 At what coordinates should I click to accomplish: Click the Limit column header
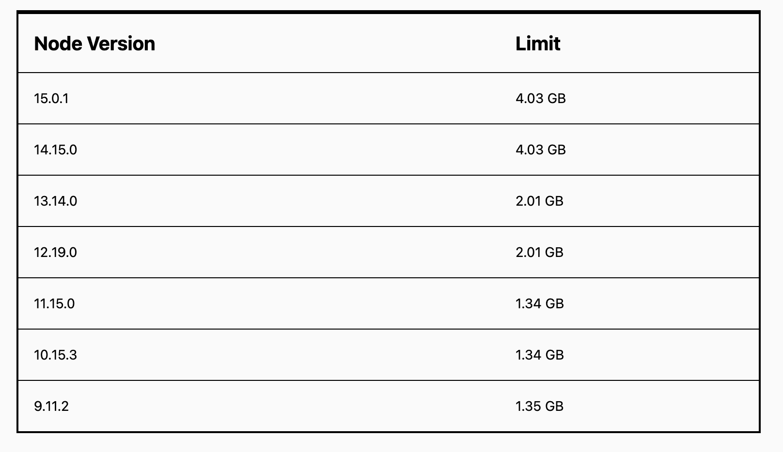(x=537, y=44)
